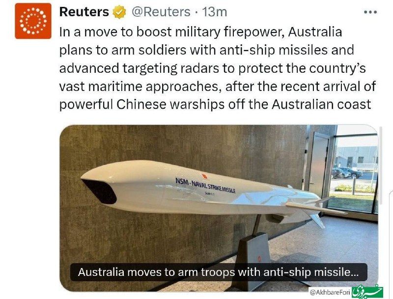Click the parked cars seen through window
Screen dimensions: 393x299
pos(347,173)
